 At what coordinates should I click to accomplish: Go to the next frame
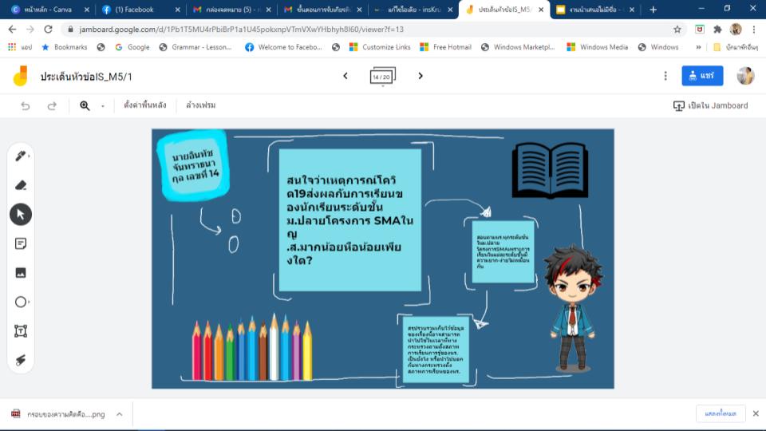point(421,76)
